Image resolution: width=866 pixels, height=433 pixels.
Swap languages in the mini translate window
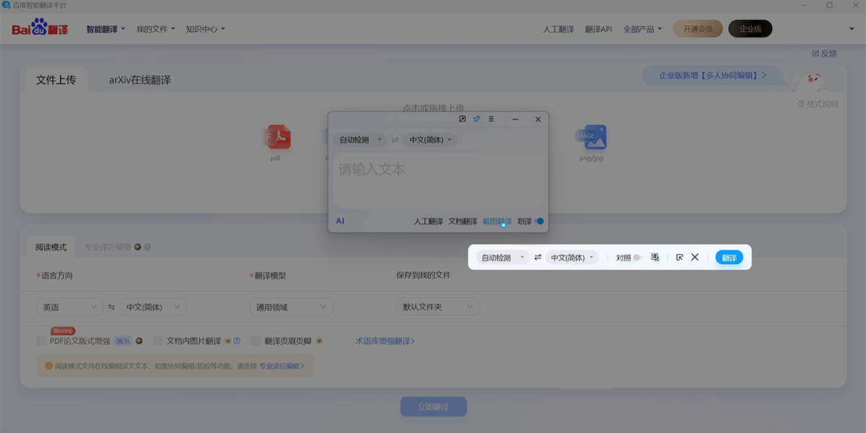pos(395,140)
